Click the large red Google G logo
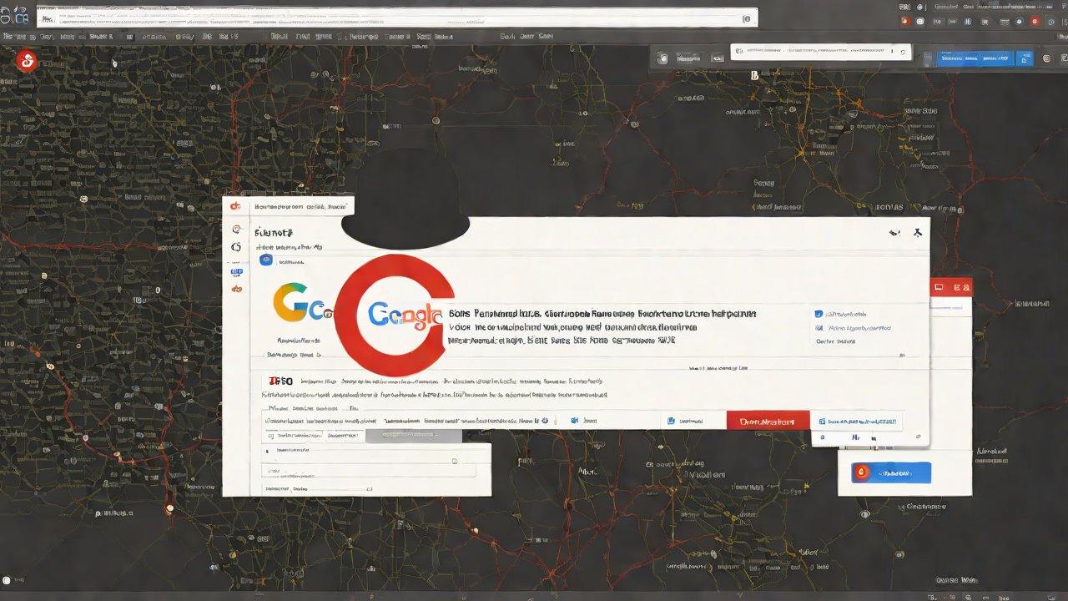Viewport: 1068px width, 601px height. click(x=394, y=314)
